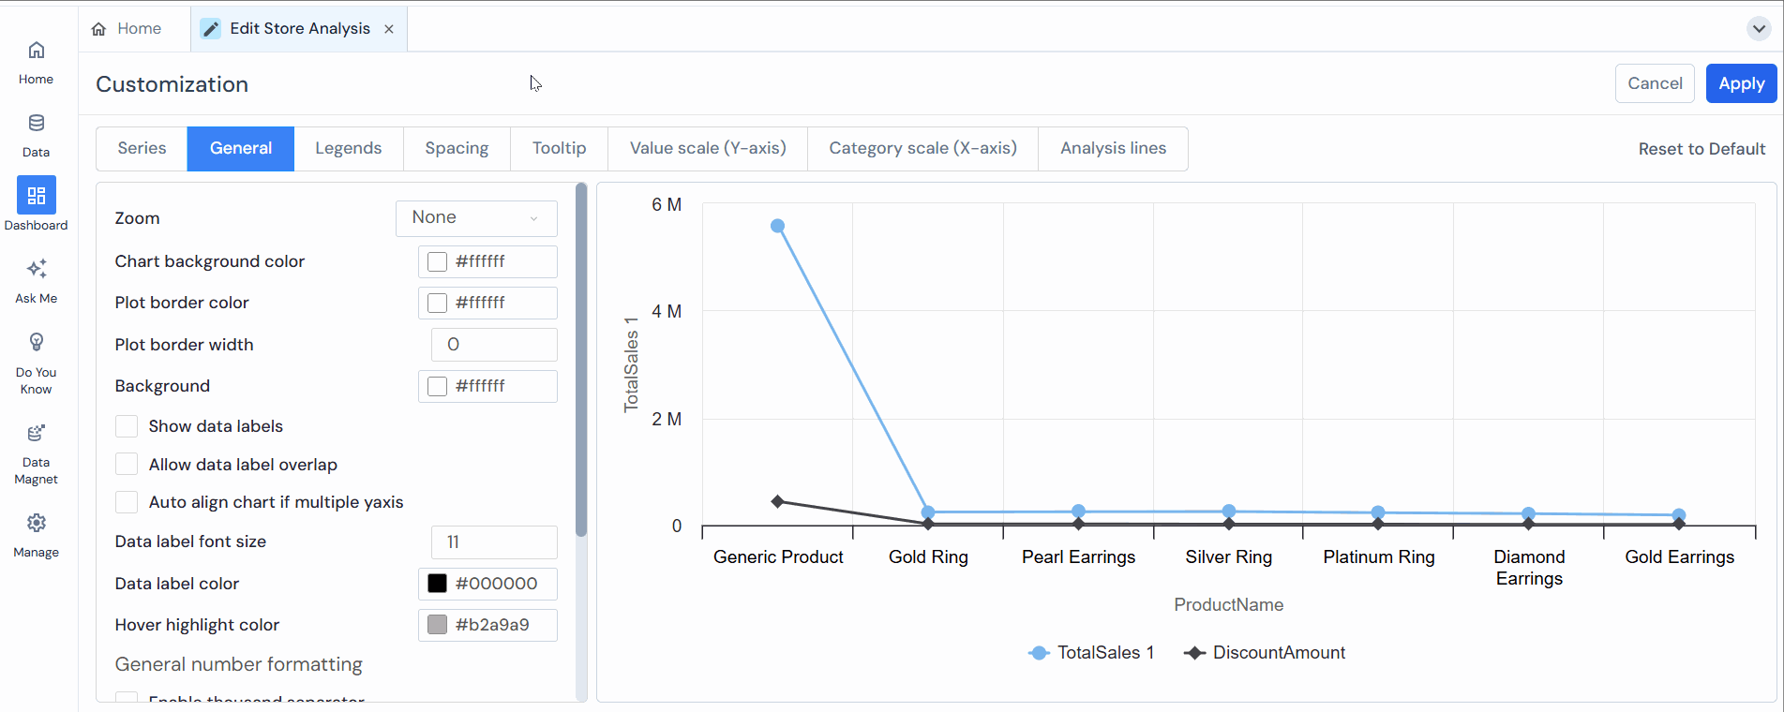Click the Apply button

pos(1741,82)
